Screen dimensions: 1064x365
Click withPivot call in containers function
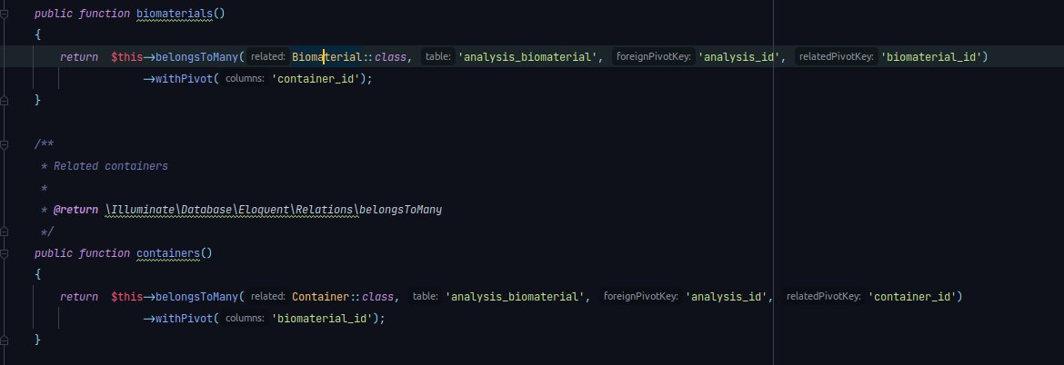(184, 319)
